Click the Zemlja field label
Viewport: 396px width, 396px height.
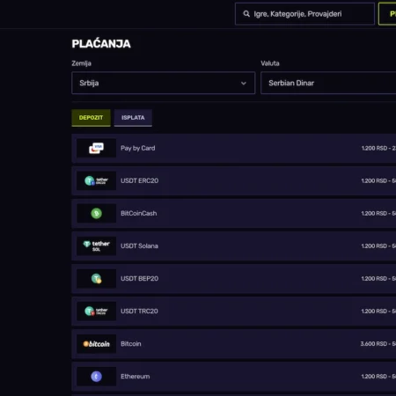(82, 63)
